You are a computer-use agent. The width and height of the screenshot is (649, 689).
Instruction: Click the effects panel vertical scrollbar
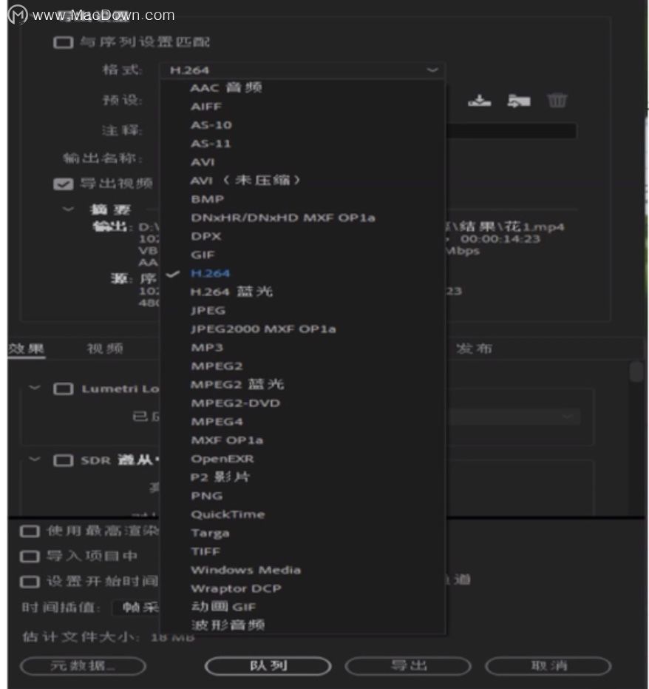click(x=636, y=372)
